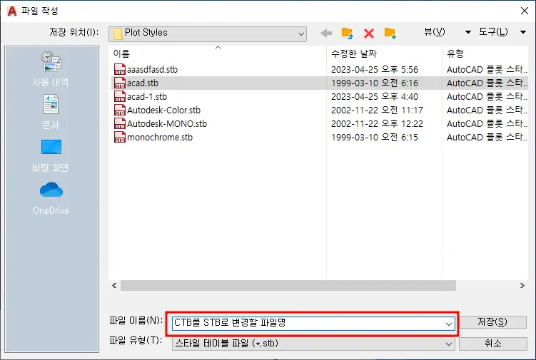Click the up one level folder icon

pos(348,33)
